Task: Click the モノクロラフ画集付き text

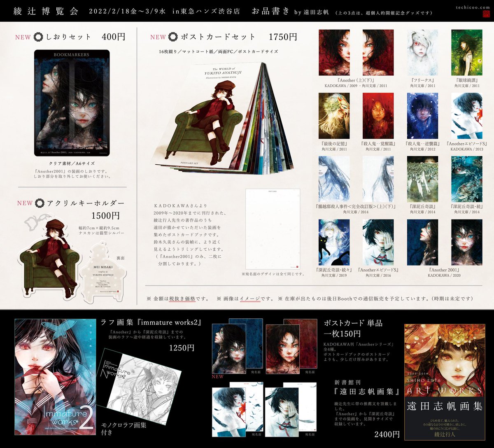Action: 123,429
